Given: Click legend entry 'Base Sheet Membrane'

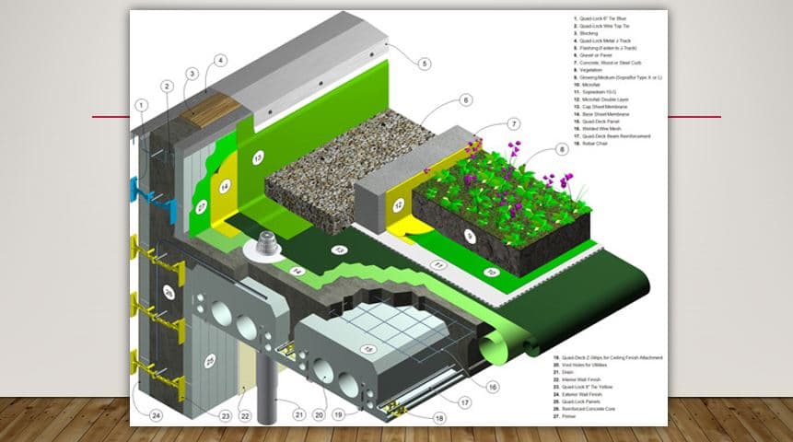Looking at the screenshot, I should (606, 114).
